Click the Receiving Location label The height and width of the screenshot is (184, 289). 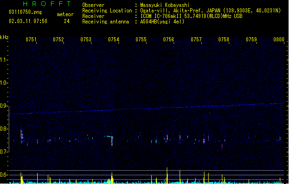[x=107, y=11]
